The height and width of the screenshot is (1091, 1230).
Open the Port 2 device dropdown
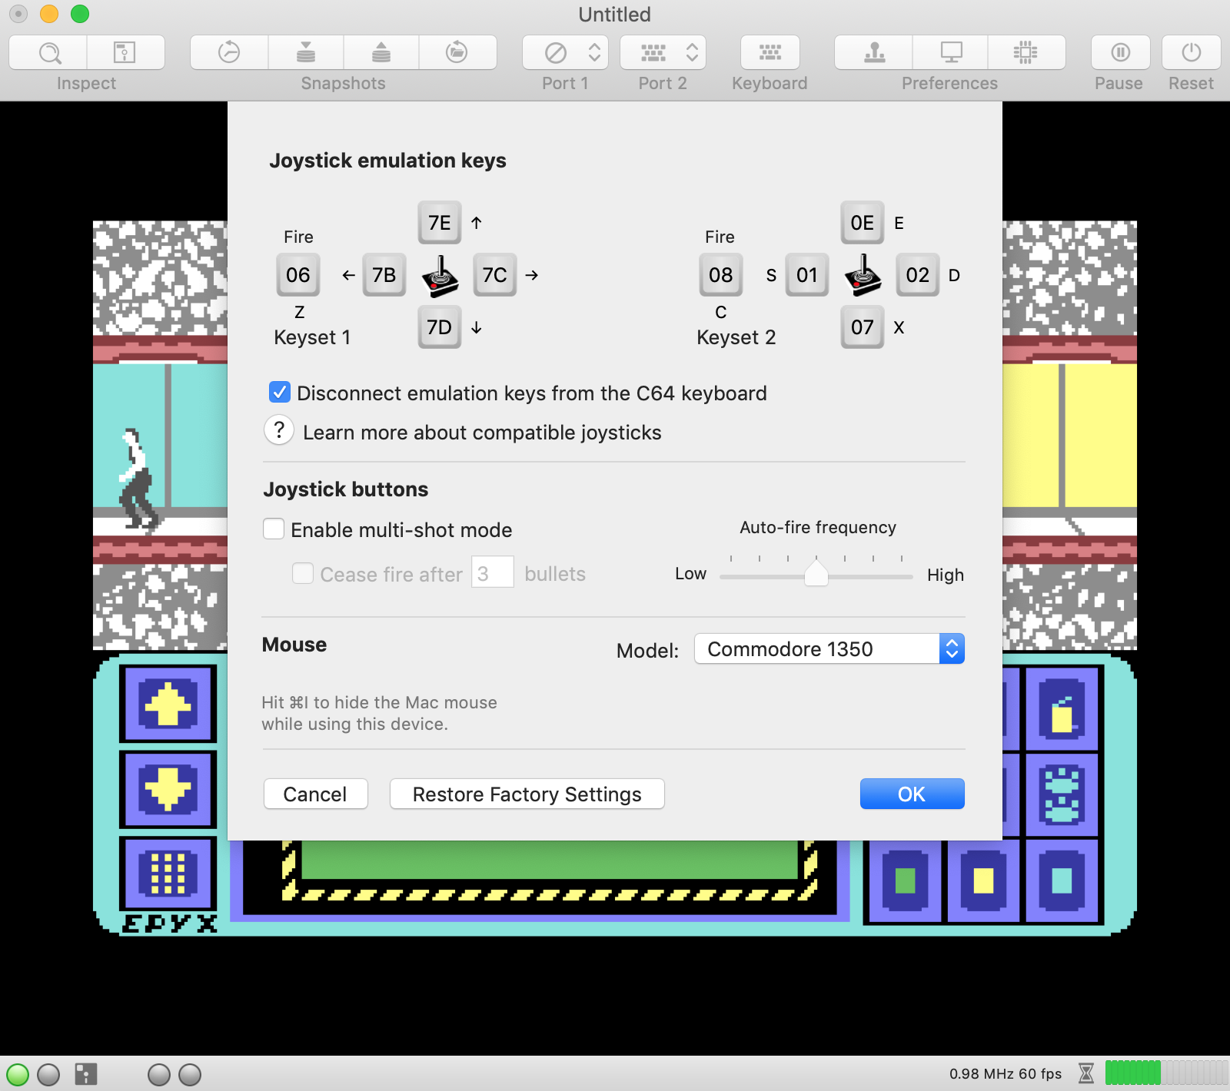point(663,52)
